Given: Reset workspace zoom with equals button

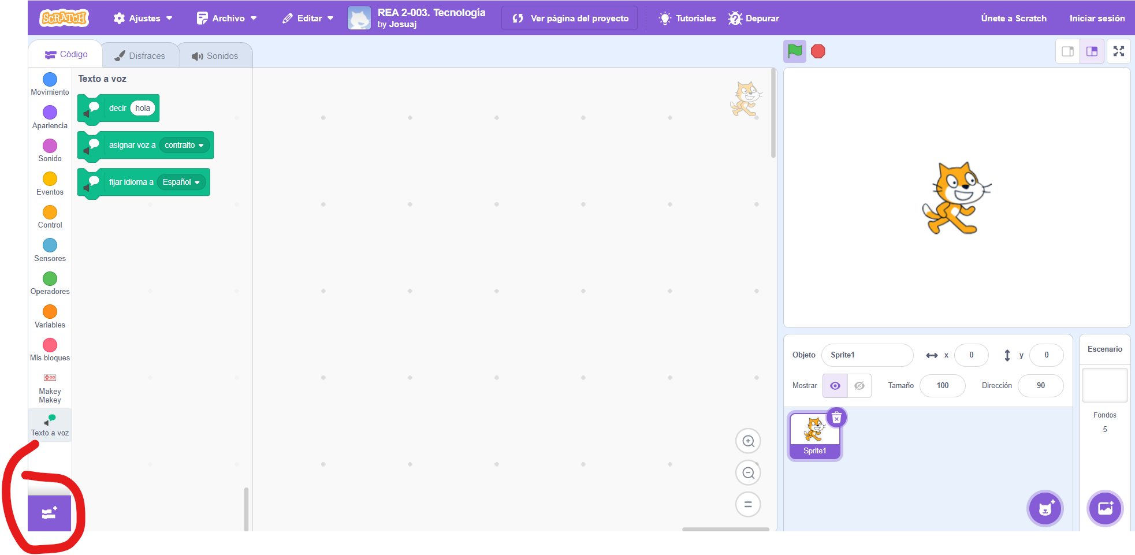Looking at the screenshot, I should tap(748, 504).
